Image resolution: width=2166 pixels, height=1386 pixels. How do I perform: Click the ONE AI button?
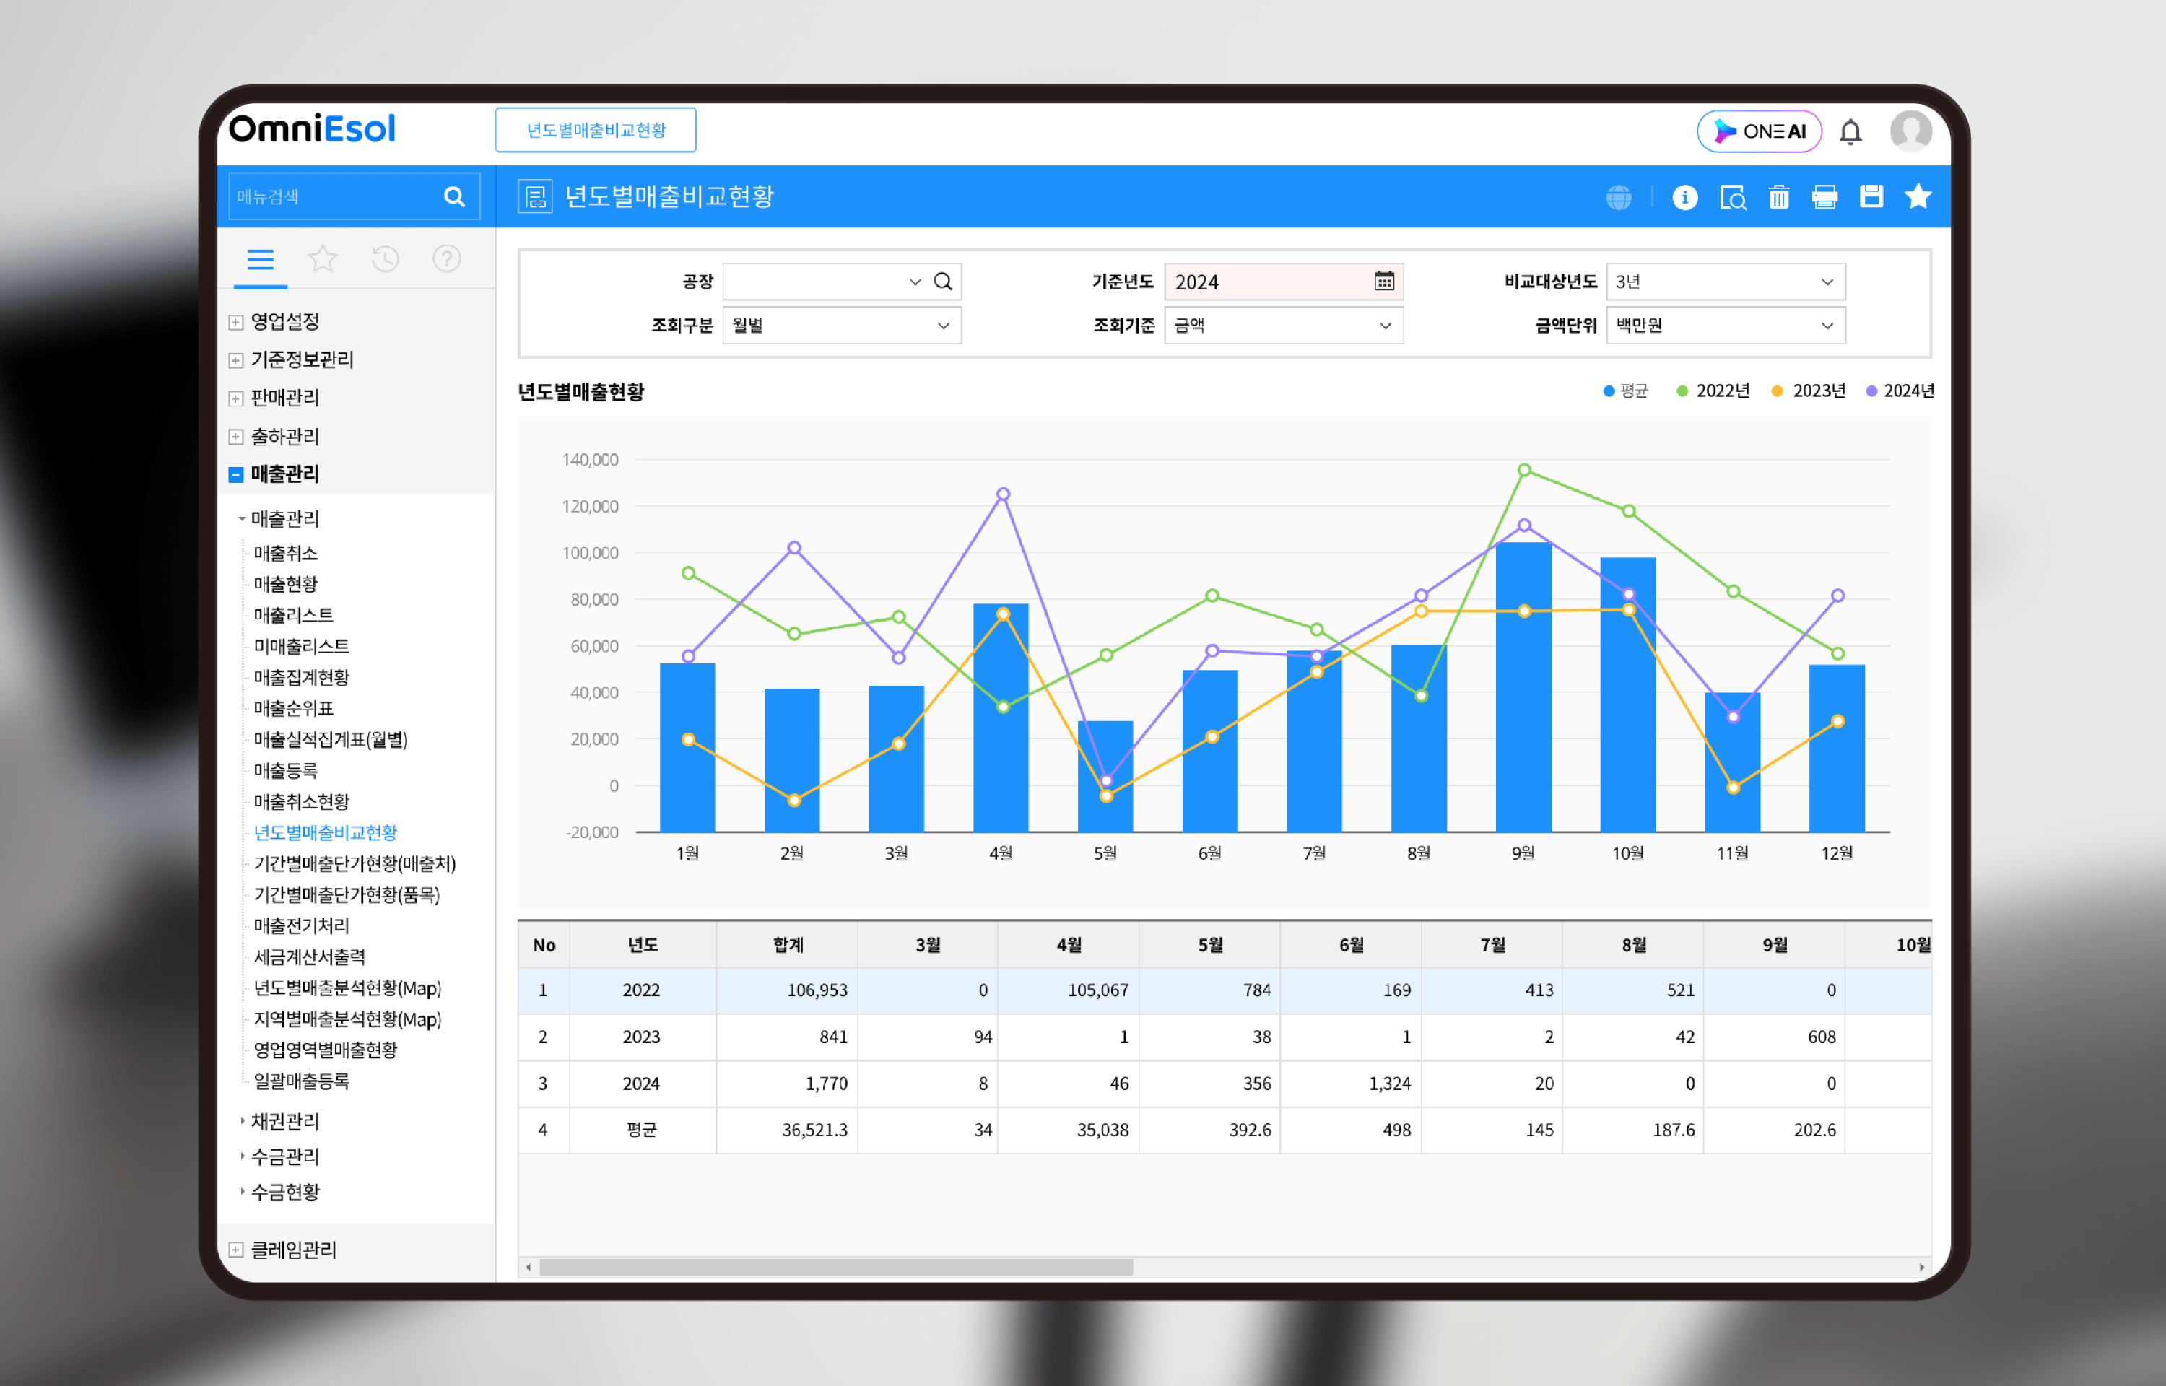coord(1760,131)
